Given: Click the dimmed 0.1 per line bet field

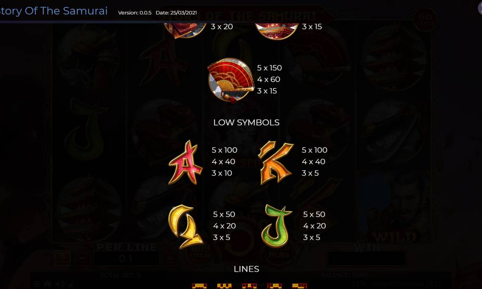Looking at the screenshot, I should click(x=126, y=259).
